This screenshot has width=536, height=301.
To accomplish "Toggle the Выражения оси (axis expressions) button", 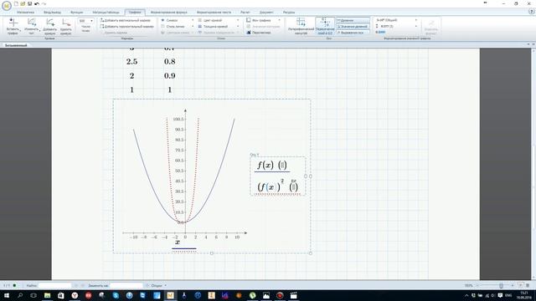I will pyautogui.click(x=353, y=33).
